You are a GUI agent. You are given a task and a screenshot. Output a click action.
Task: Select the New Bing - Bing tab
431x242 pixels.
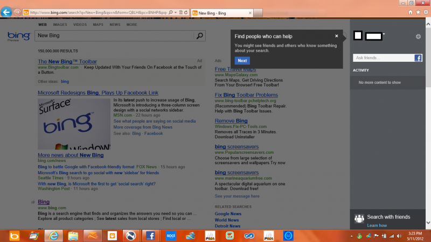(x=221, y=13)
